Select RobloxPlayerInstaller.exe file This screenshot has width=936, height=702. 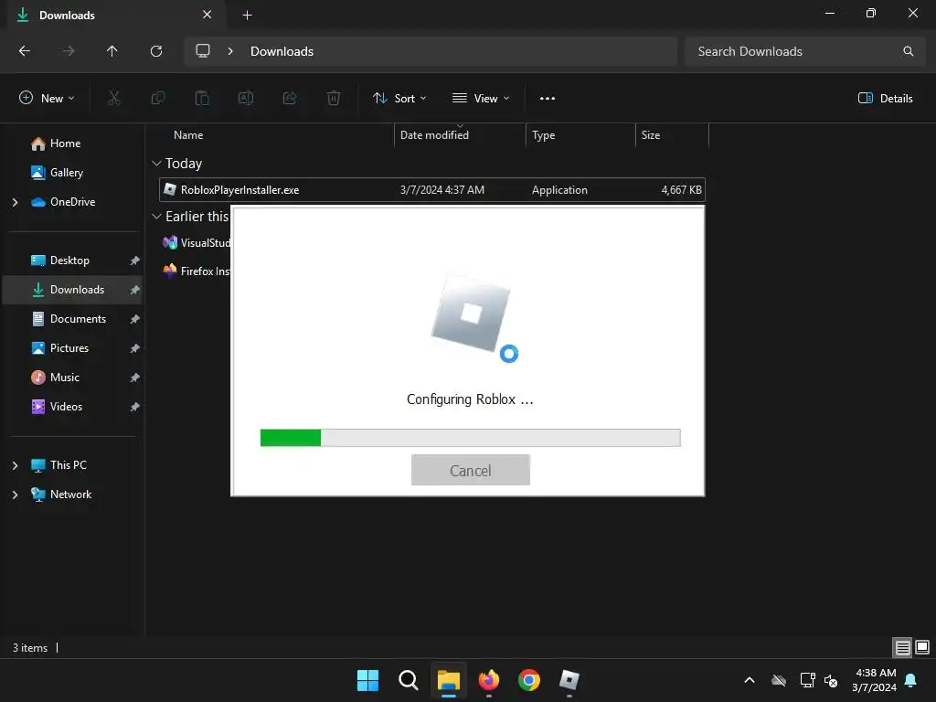click(x=432, y=190)
